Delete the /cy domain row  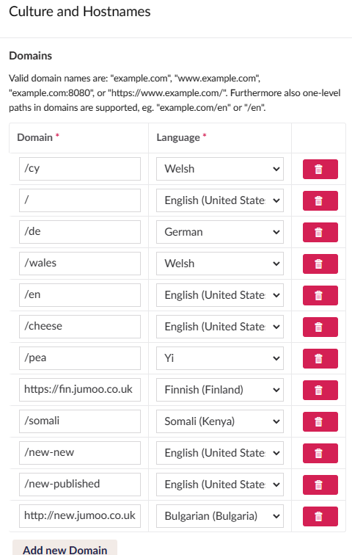point(320,169)
